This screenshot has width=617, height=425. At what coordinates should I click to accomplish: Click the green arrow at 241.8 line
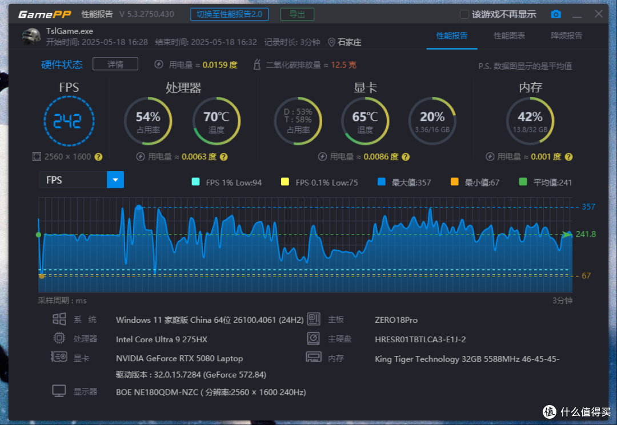pyautogui.click(x=567, y=234)
